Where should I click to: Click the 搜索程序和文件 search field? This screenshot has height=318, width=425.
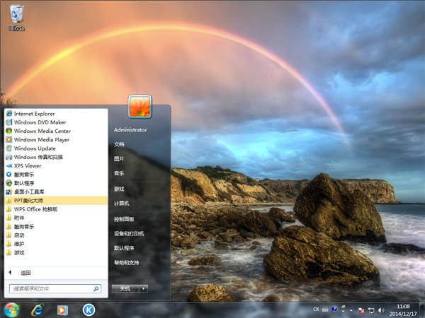pyautogui.click(x=50, y=289)
